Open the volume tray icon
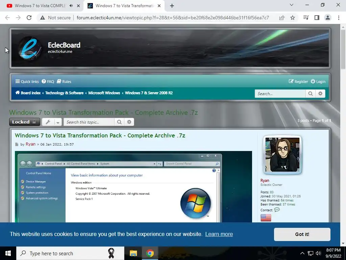Viewport: 346px width, 260px height. coord(318,253)
